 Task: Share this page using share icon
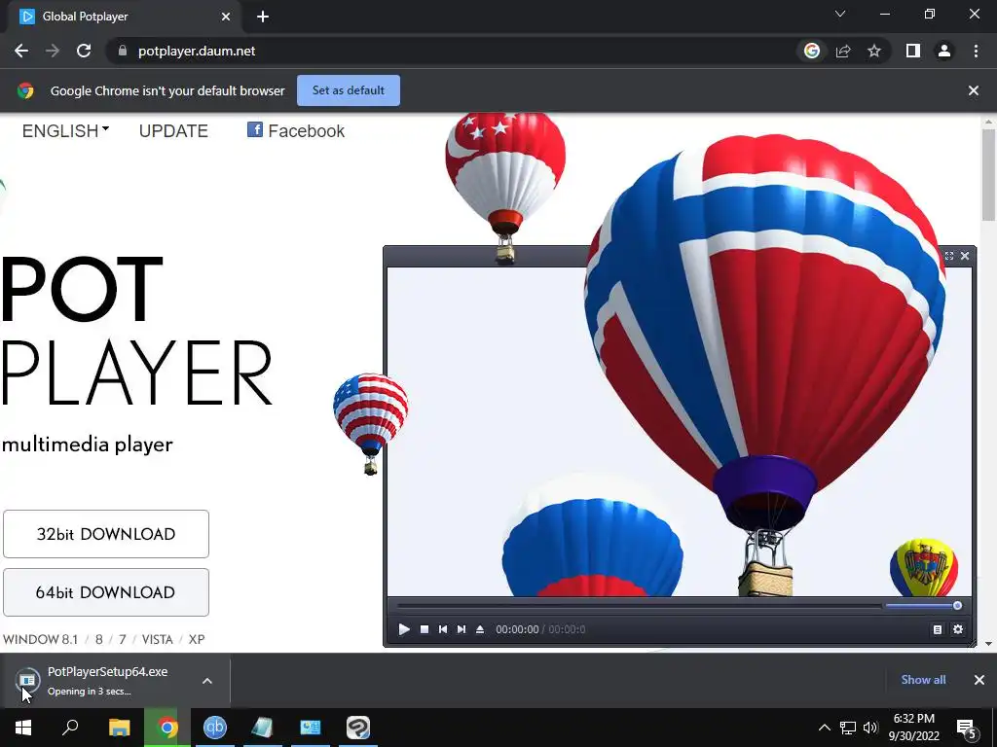843,51
